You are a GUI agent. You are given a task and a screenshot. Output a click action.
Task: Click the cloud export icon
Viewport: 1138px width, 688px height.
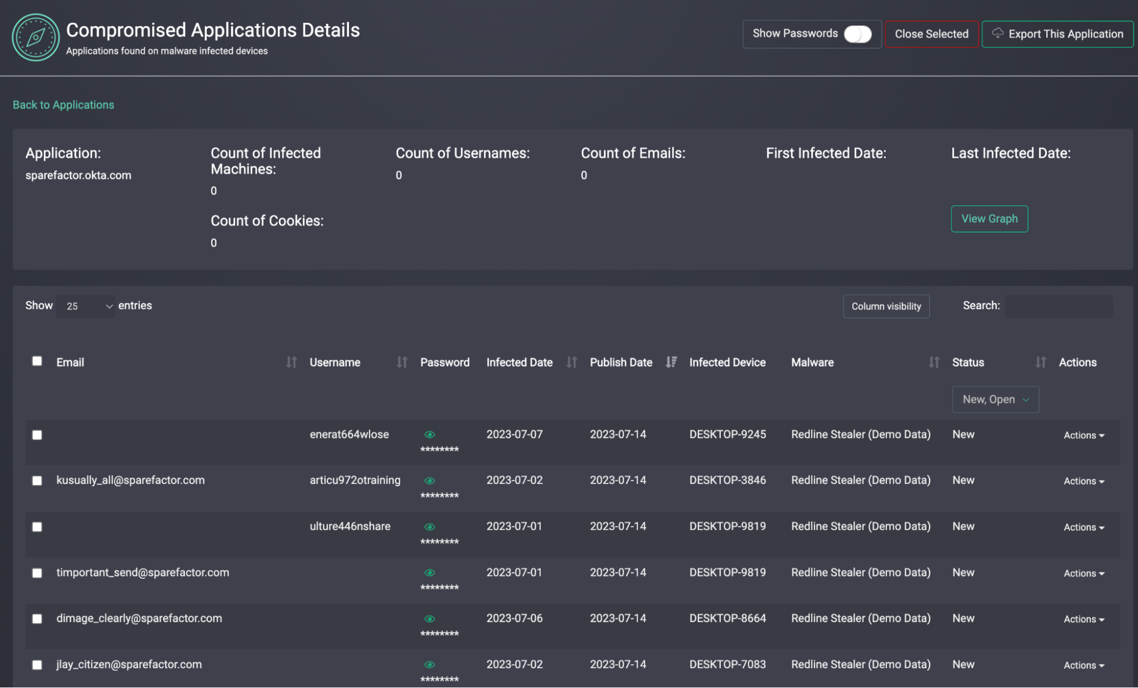pyautogui.click(x=997, y=33)
